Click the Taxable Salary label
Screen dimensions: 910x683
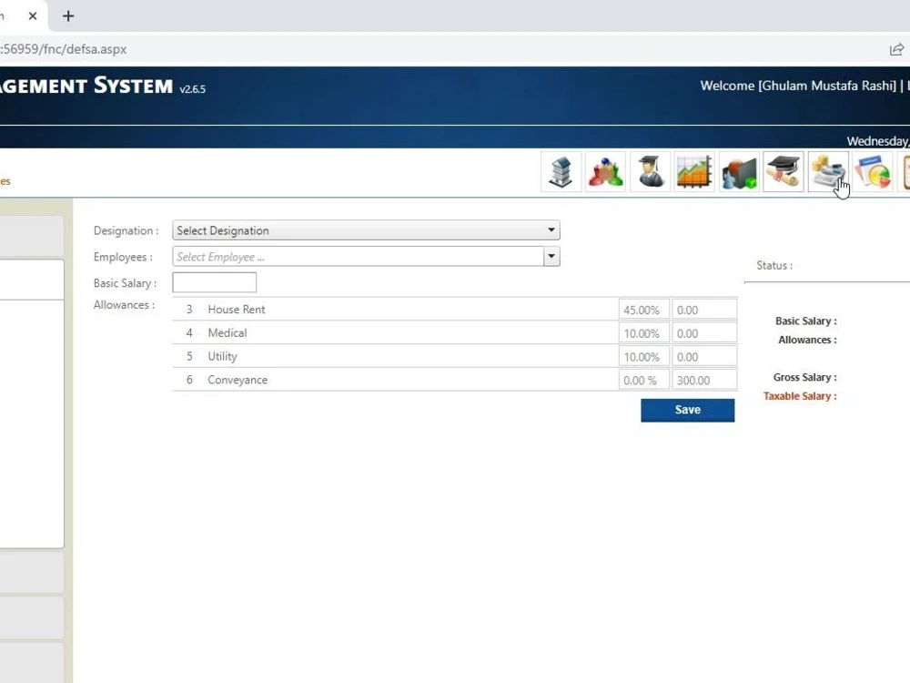pyautogui.click(x=800, y=396)
